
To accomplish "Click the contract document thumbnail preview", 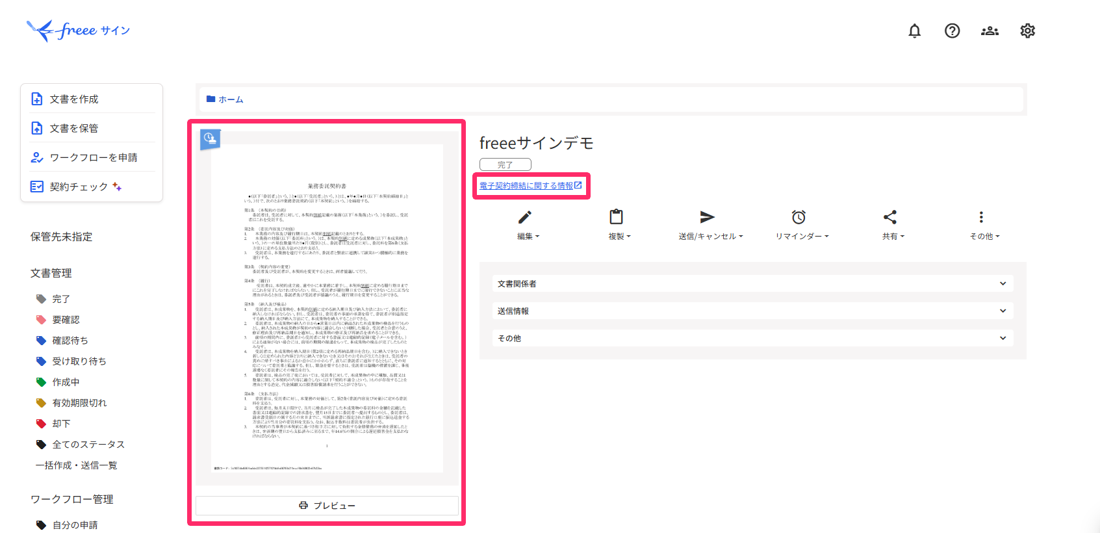I will click(x=327, y=308).
